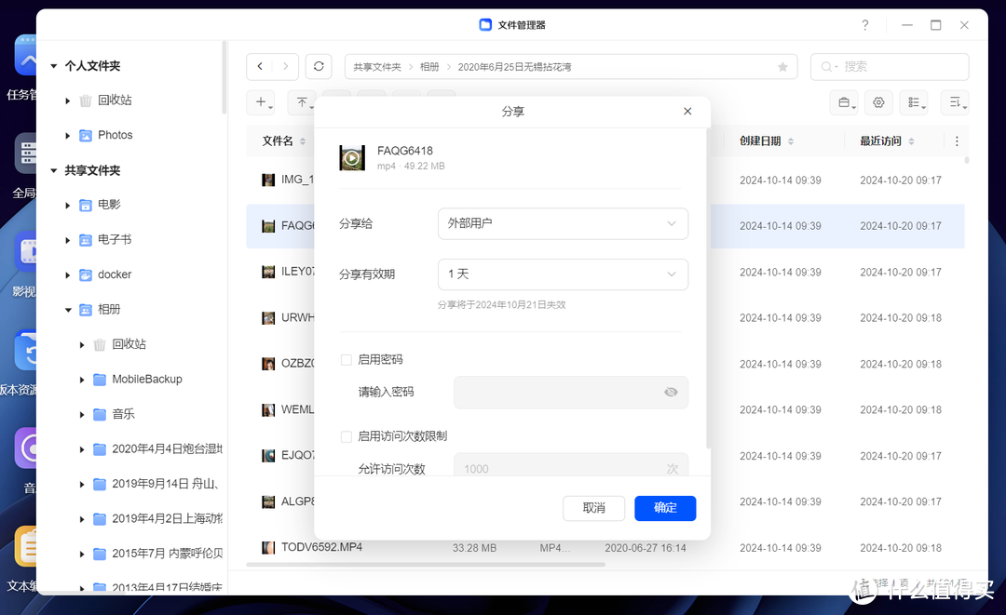Refresh the current folder view

(x=319, y=66)
